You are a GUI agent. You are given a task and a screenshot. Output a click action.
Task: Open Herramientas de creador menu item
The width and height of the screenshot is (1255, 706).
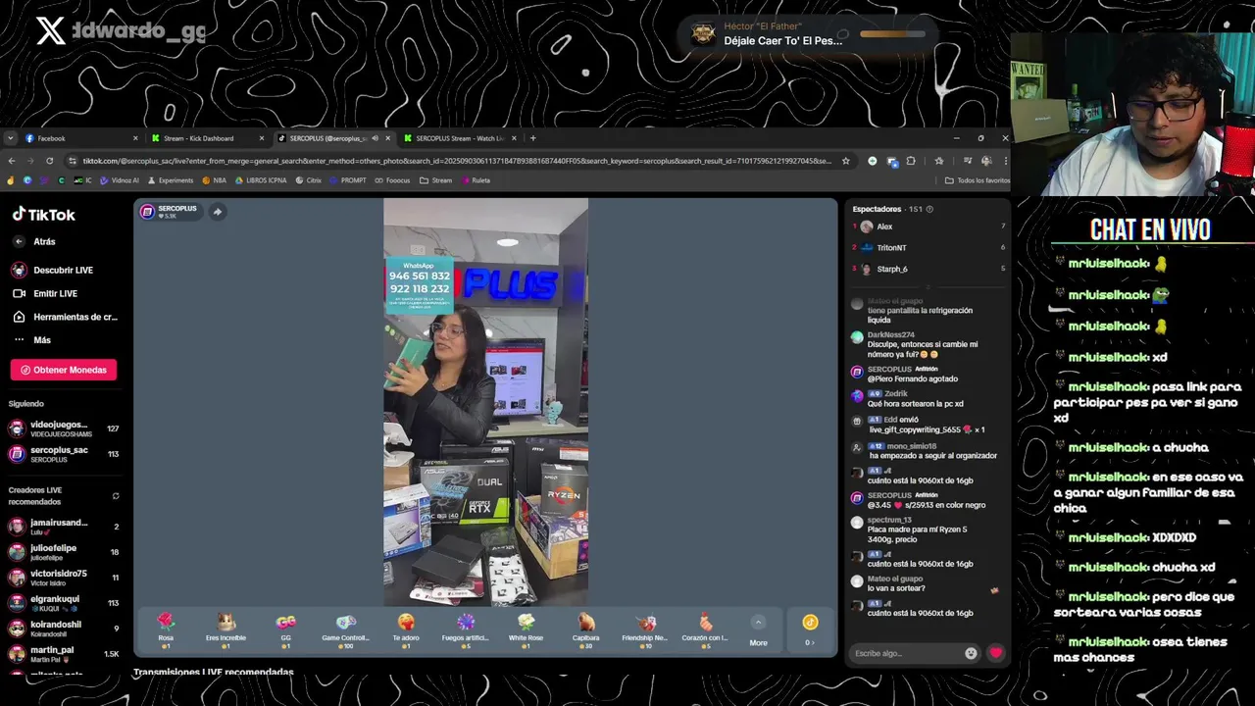(x=65, y=317)
